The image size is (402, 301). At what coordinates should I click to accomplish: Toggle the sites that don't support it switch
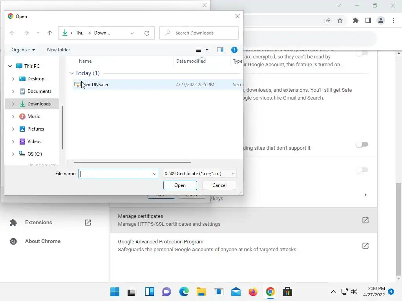pyautogui.click(x=362, y=144)
